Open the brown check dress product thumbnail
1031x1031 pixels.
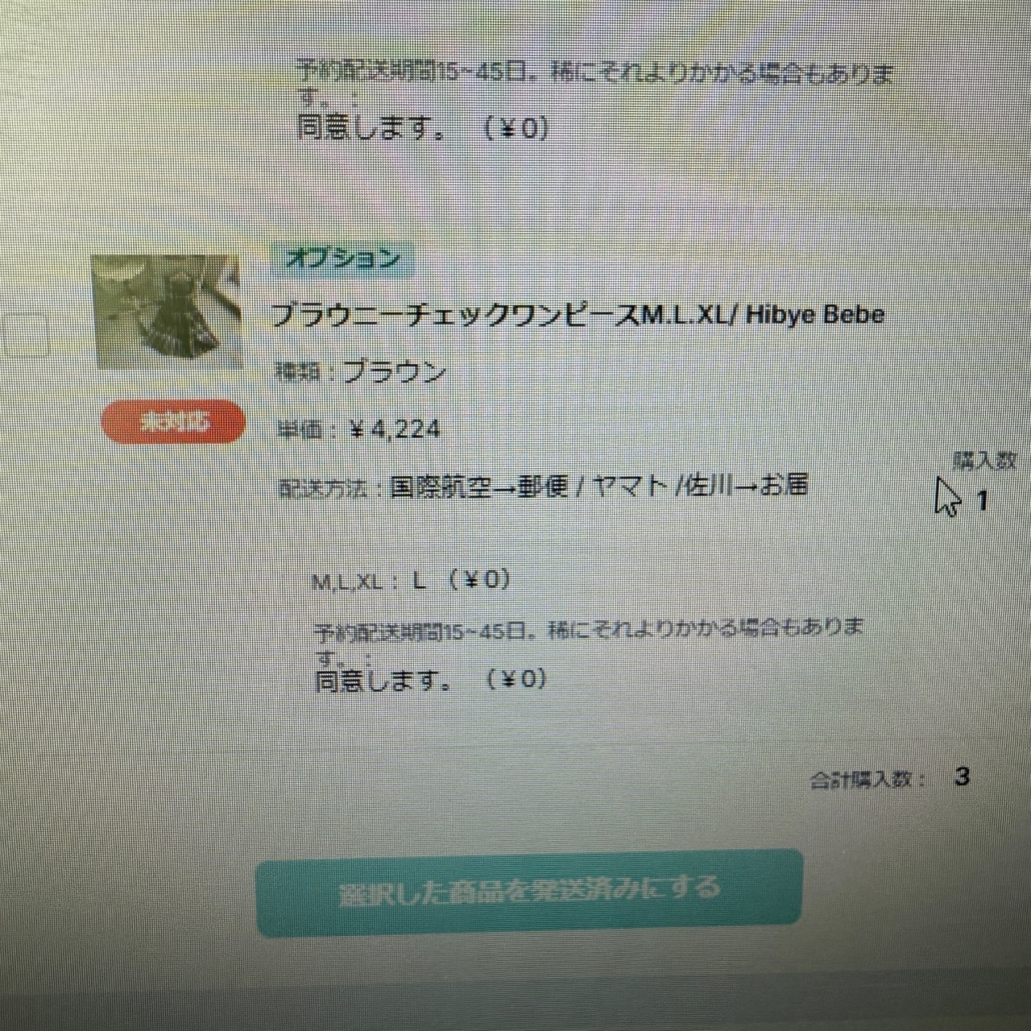[x=166, y=311]
